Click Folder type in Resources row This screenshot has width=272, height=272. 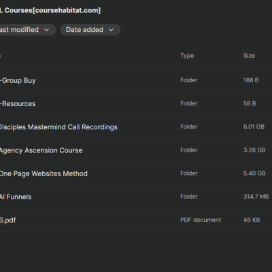click(x=189, y=103)
